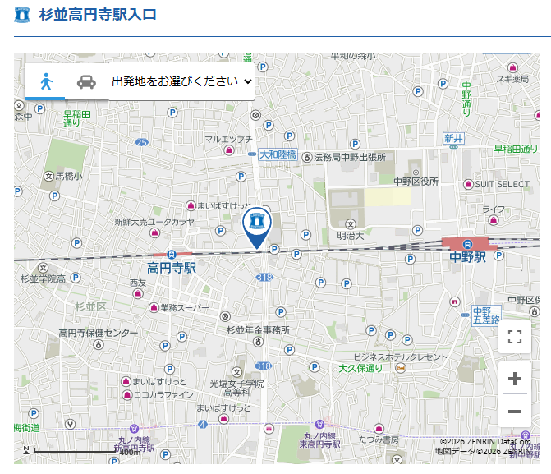Select walking route mode icon
The image size is (551, 474).
tap(46, 81)
